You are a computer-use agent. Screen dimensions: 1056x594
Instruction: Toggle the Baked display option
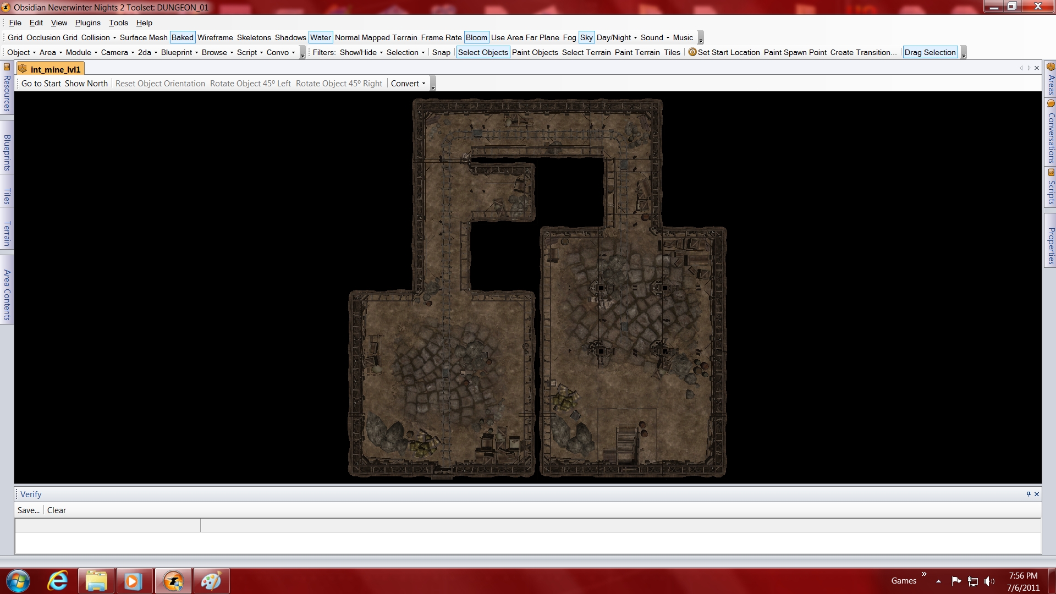182,37
